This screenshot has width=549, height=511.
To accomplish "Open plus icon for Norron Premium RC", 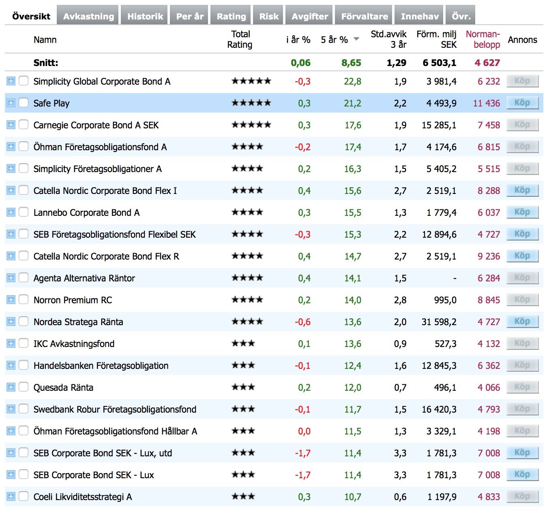I will (11, 300).
